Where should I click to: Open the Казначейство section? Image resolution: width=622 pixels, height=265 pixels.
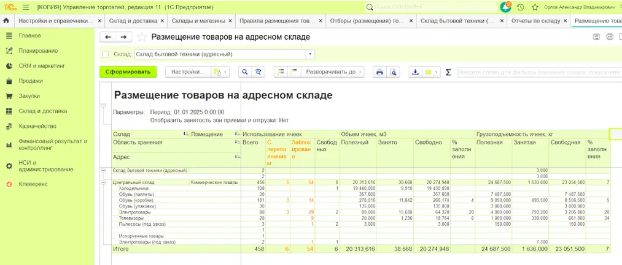(37, 126)
